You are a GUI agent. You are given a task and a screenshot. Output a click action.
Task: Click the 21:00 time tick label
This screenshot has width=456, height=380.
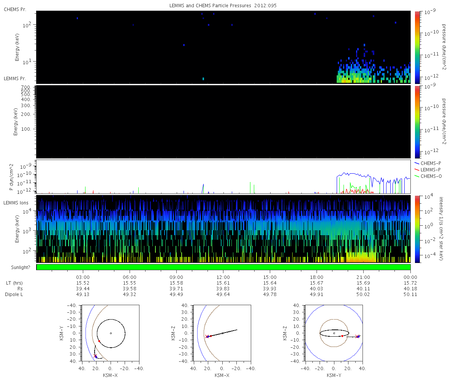pyautogui.click(x=364, y=277)
